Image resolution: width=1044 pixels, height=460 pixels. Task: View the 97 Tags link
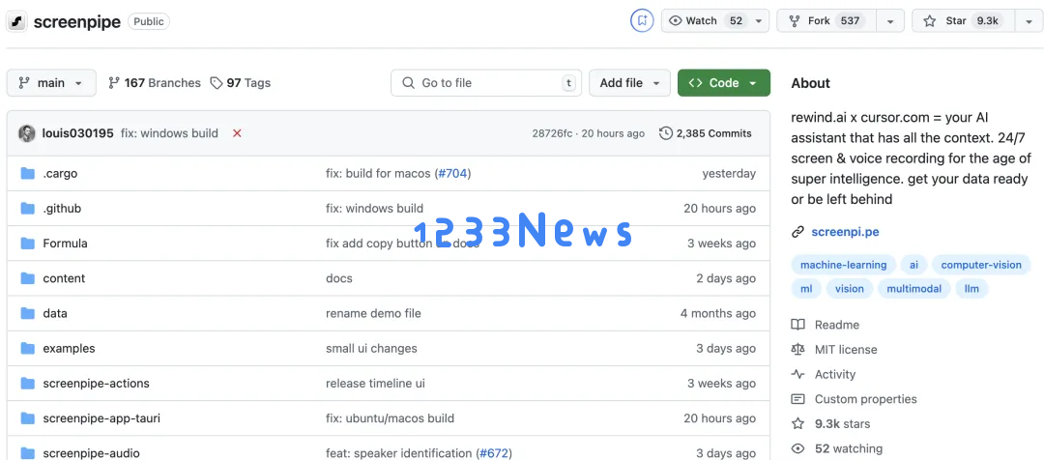(x=241, y=82)
